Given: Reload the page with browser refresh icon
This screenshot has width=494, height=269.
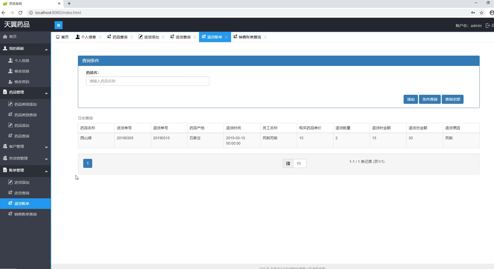Looking at the screenshot, I should pyautogui.click(x=20, y=13).
